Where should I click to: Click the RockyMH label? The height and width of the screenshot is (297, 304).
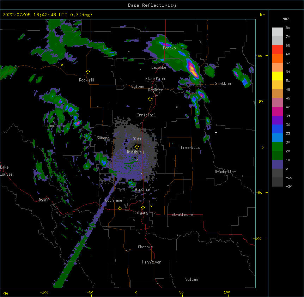[x=86, y=80]
